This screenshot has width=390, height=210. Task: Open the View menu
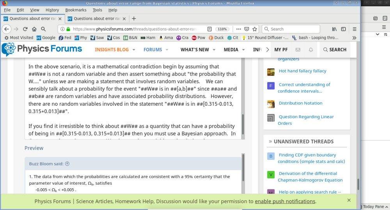[x=35, y=10]
